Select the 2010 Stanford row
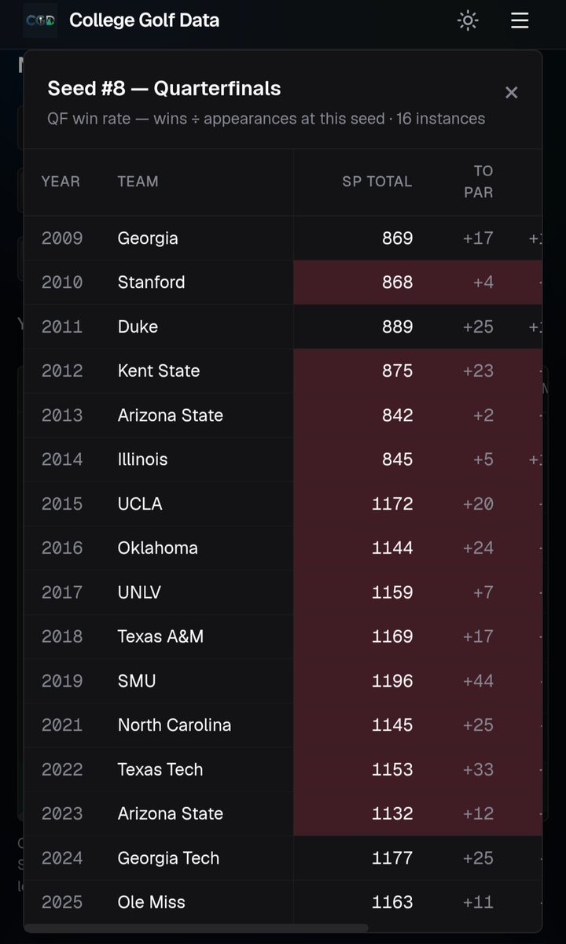 tap(283, 282)
